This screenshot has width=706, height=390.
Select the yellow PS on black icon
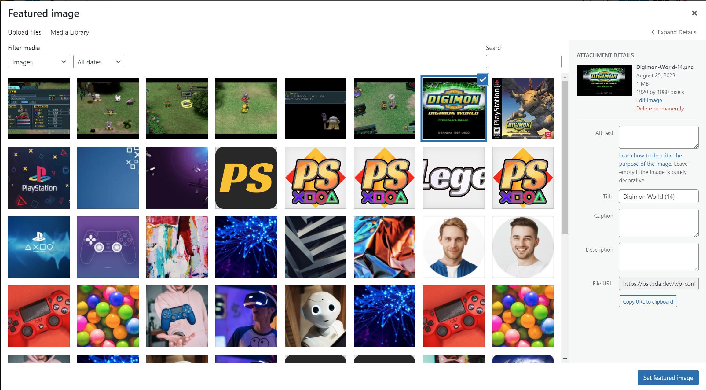pyautogui.click(x=246, y=178)
